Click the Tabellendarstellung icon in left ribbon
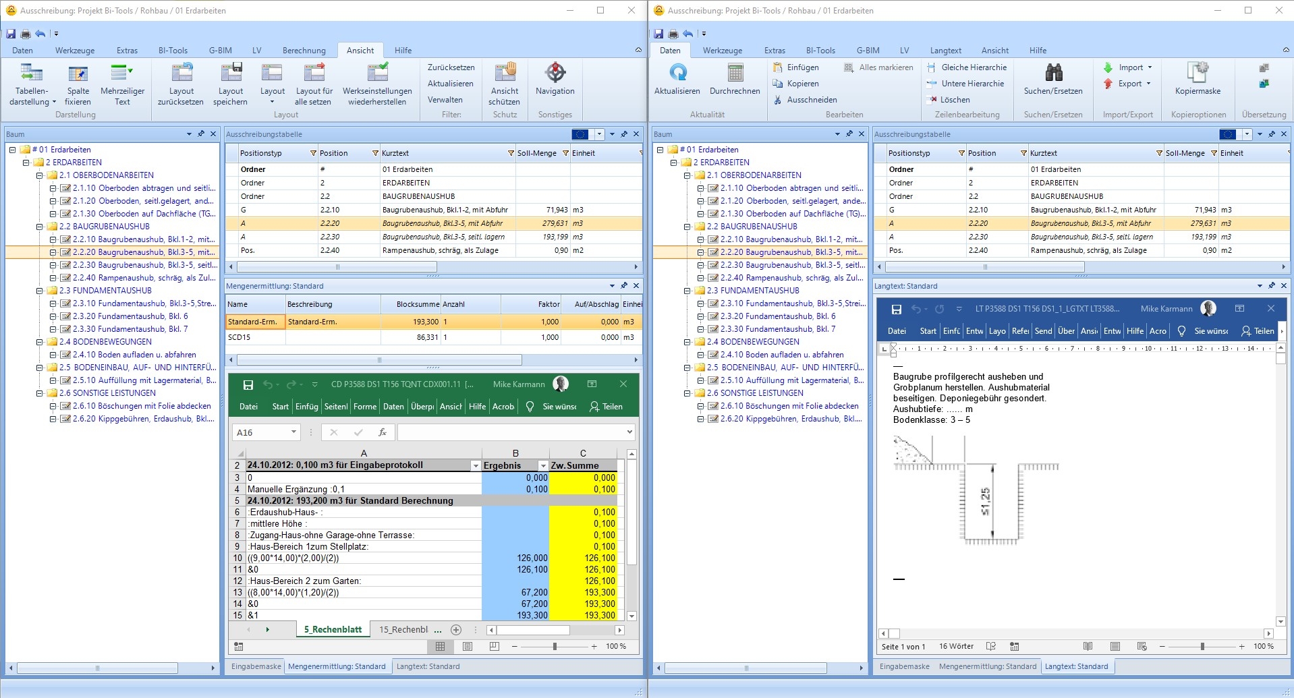Image resolution: width=1294 pixels, height=698 pixels. [32, 73]
